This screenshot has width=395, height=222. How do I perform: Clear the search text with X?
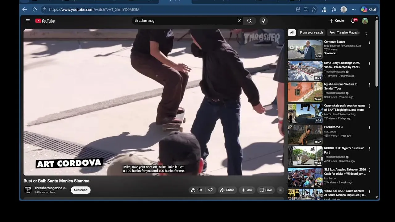coord(239,21)
